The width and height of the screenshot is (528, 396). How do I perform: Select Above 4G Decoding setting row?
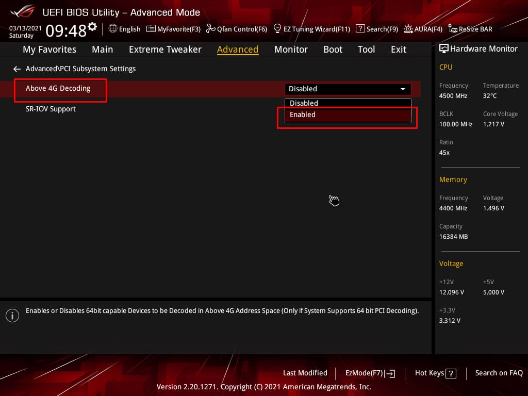coord(210,89)
